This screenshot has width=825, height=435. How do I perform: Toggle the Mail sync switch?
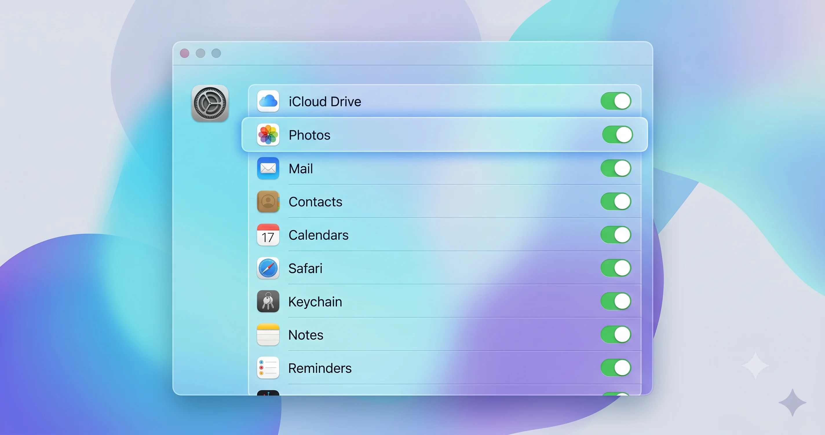click(x=616, y=168)
